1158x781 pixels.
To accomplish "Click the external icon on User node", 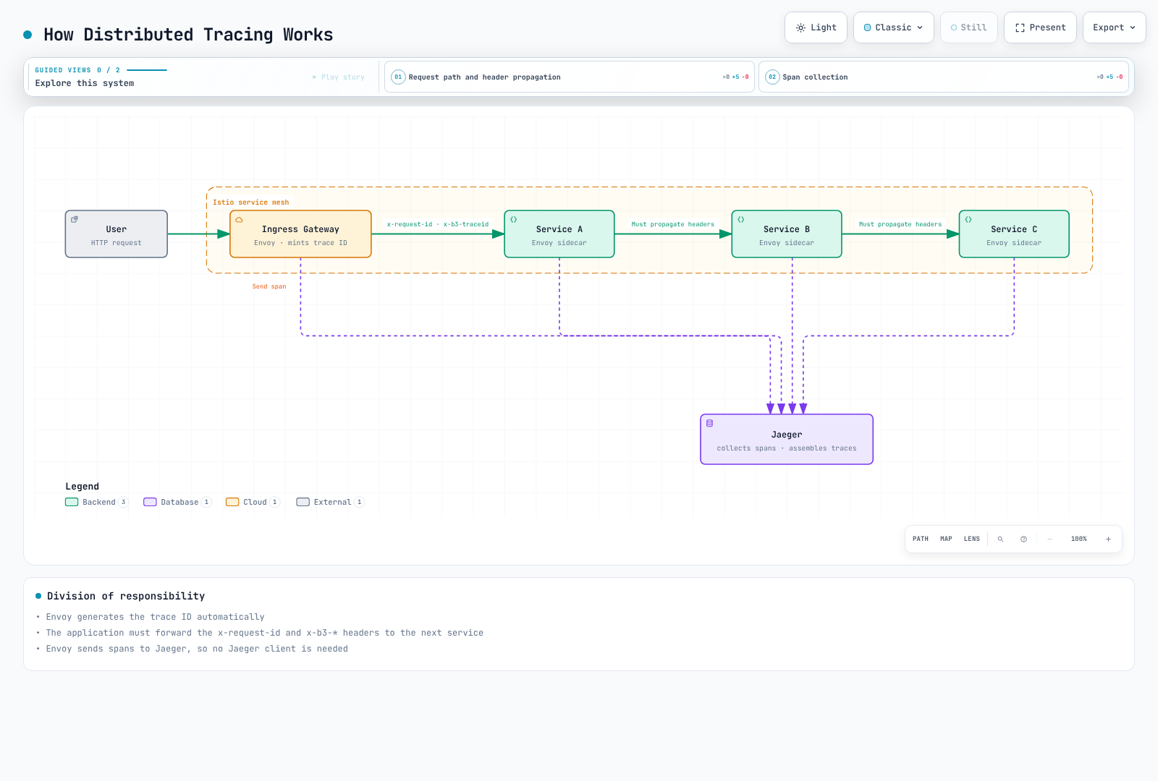I will pyautogui.click(x=75, y=220).
